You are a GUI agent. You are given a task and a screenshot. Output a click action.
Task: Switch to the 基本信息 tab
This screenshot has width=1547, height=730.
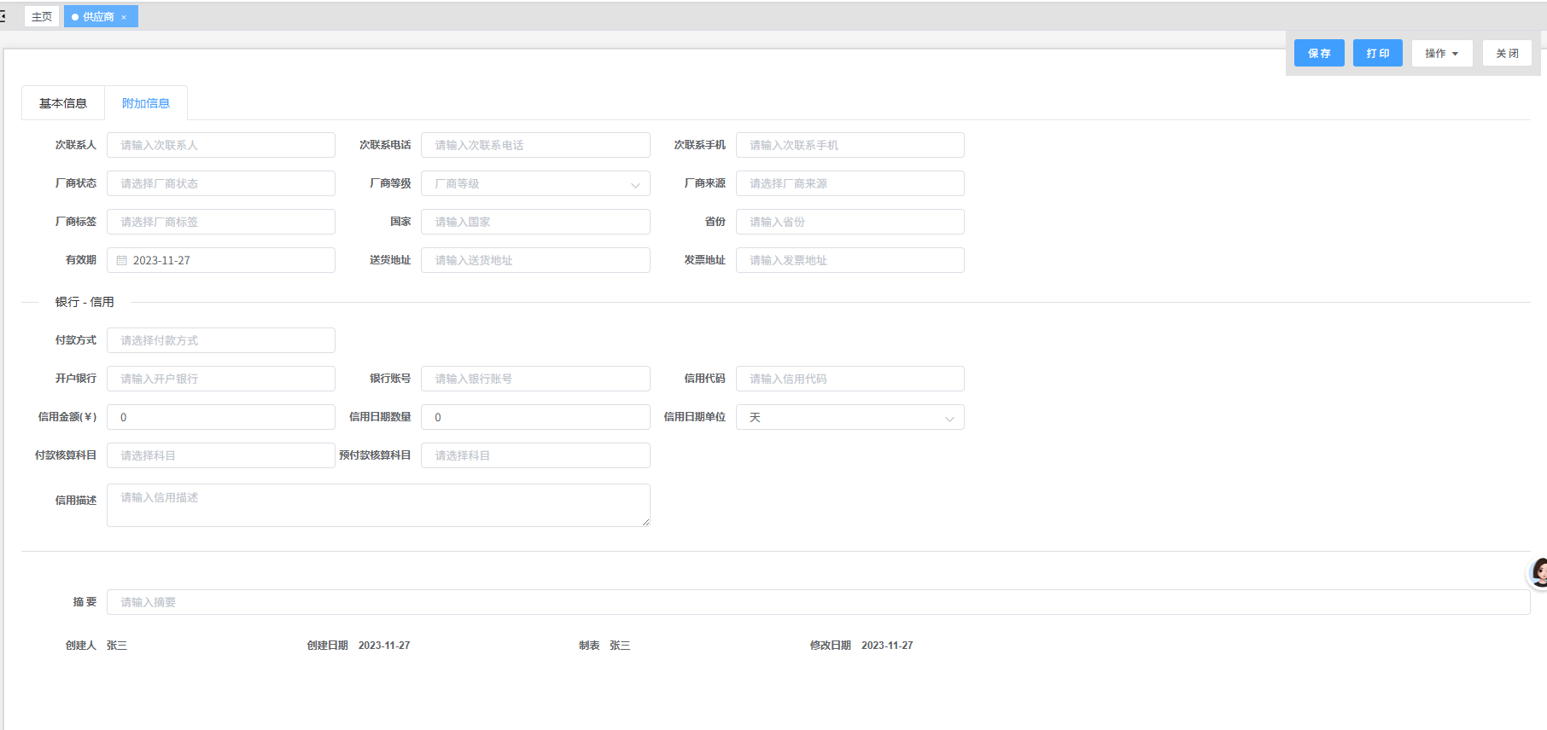coord(63,103)
